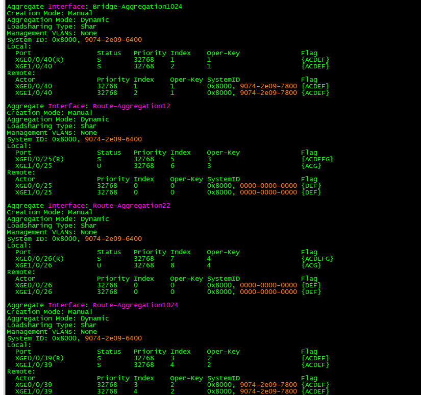
Task: Click the Aggregation Mode line under Route-Aggregation1024
Action: tap(58, 318)
